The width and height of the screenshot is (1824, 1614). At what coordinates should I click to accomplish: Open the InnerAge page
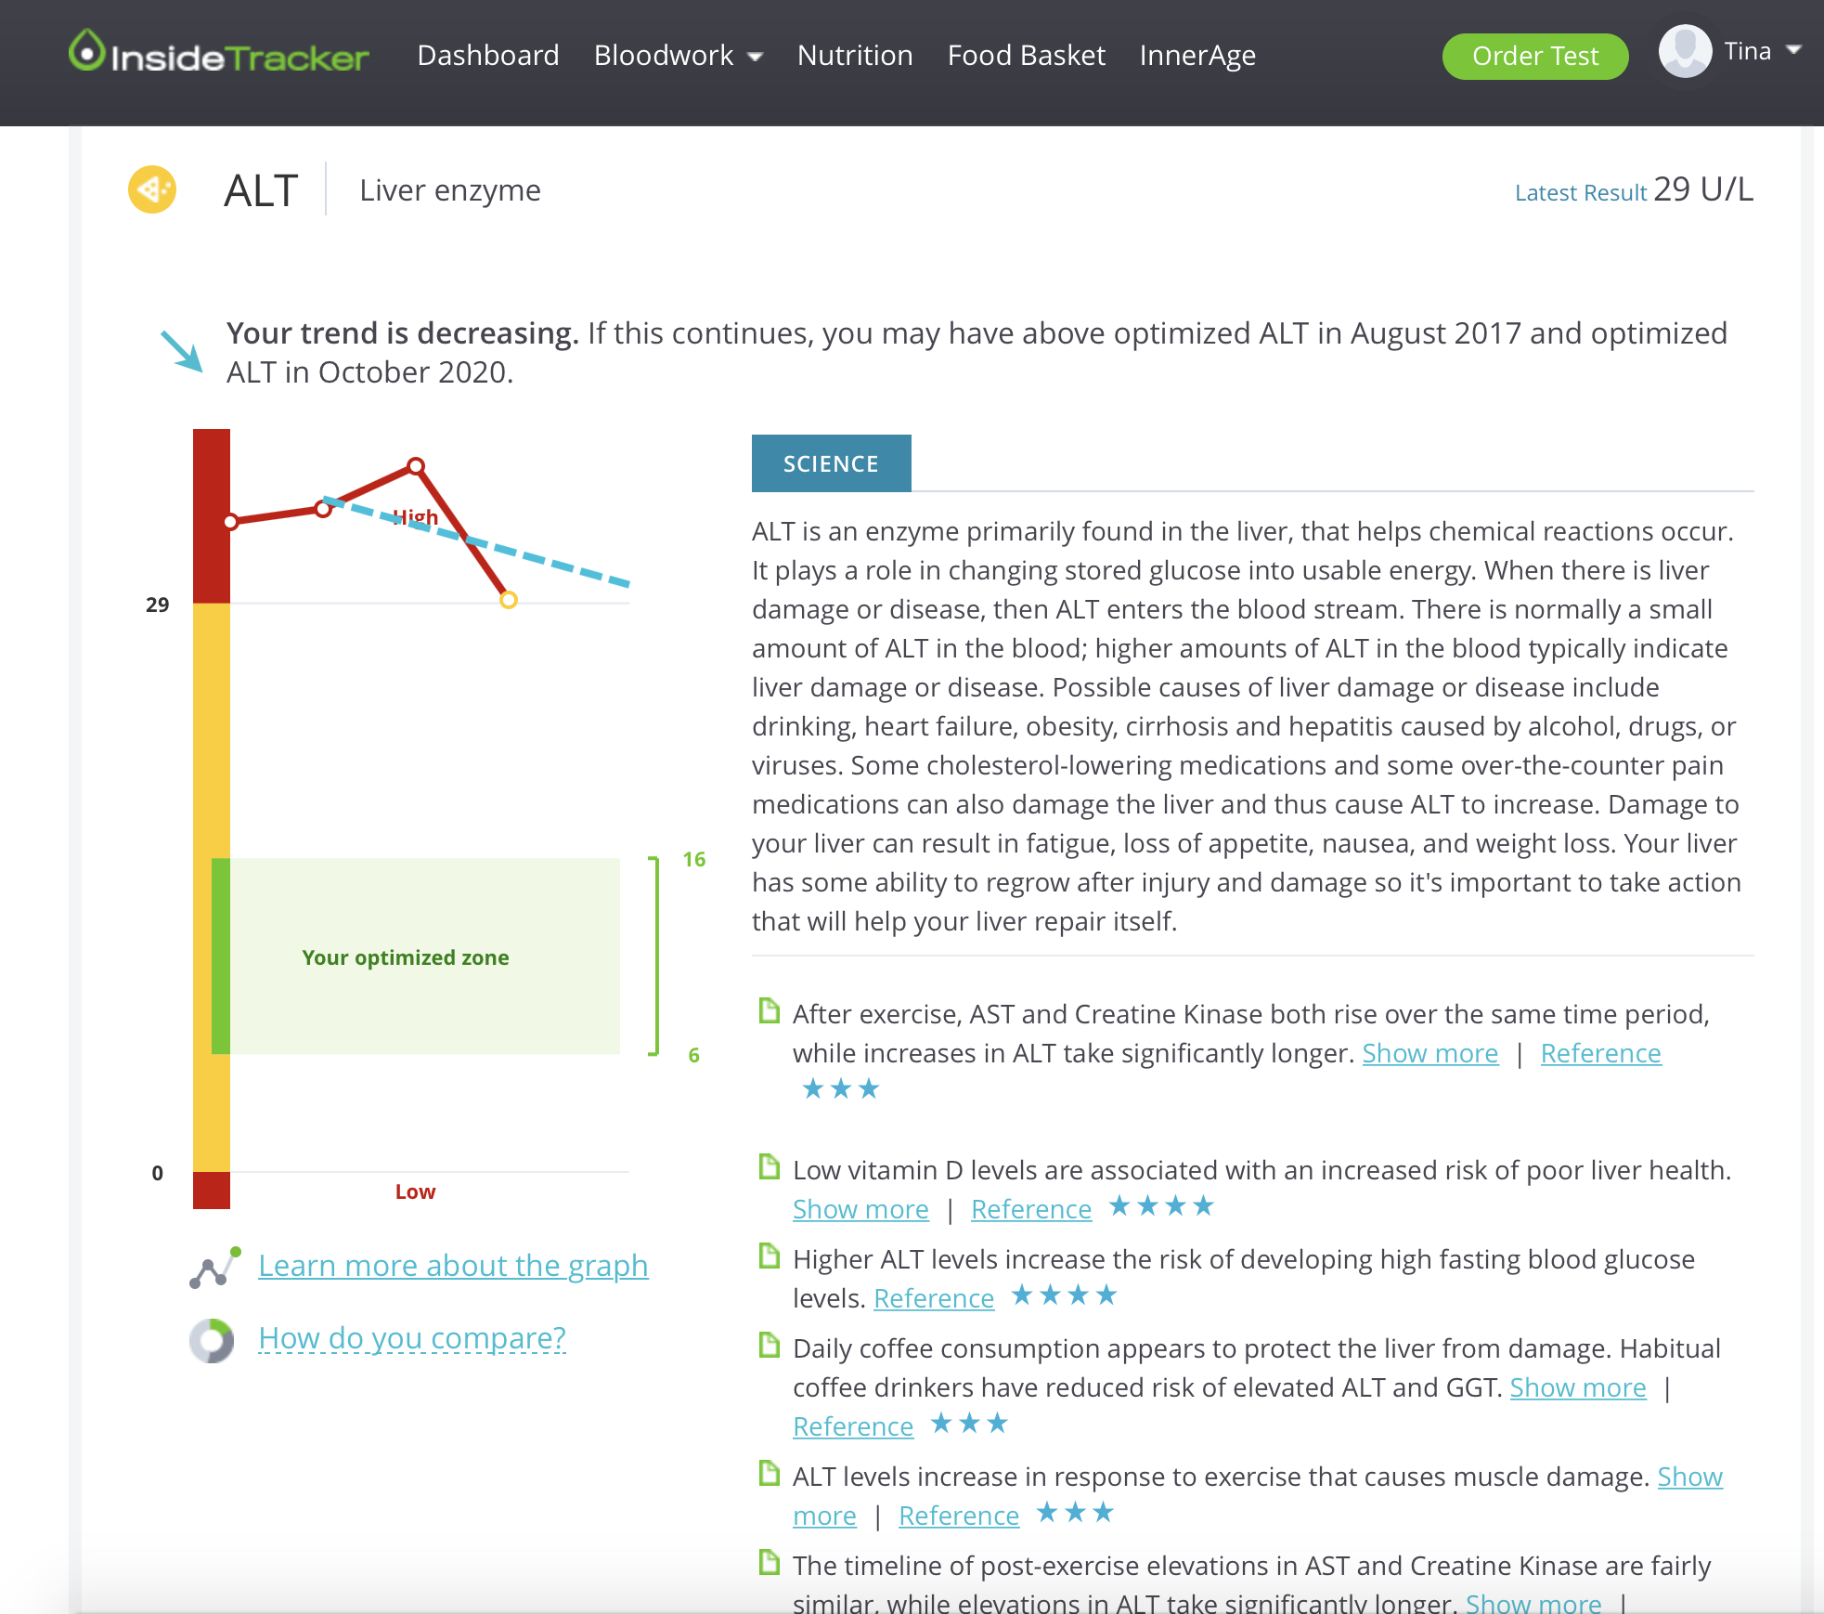point(1197,56)
